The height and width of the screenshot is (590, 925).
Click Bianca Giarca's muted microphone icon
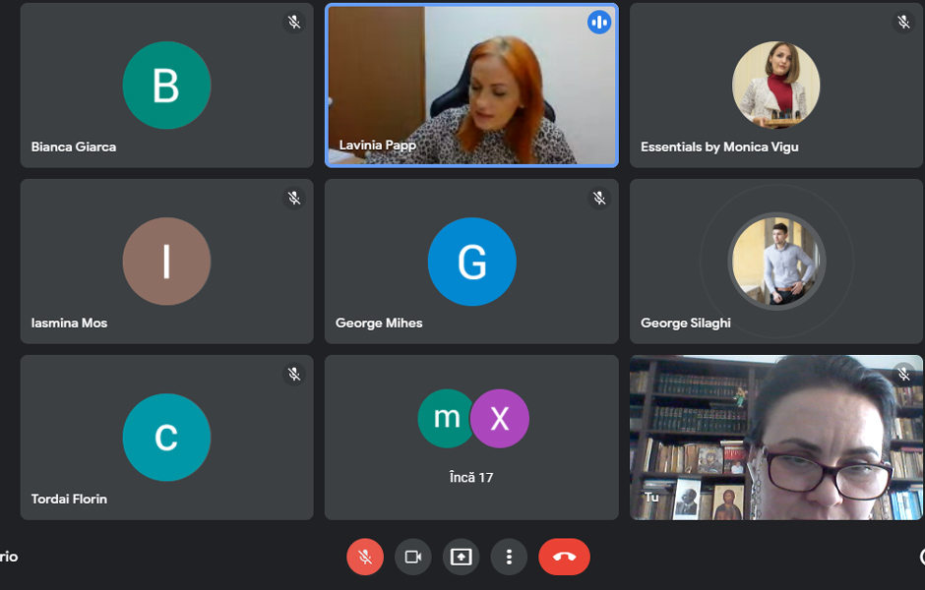pos(294,23)
